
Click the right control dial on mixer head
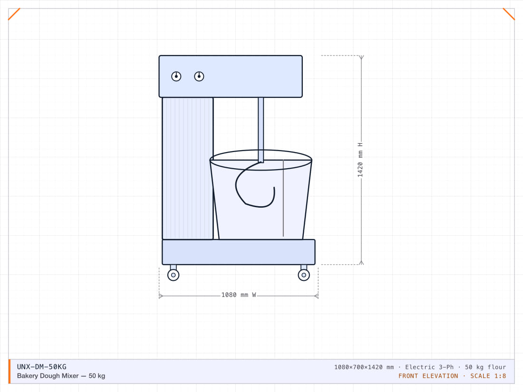tap(199, 76)
